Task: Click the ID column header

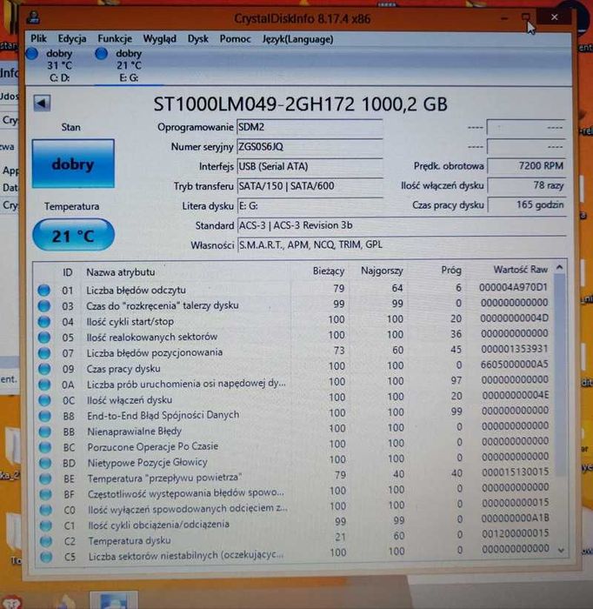Action: click(68, 272)
